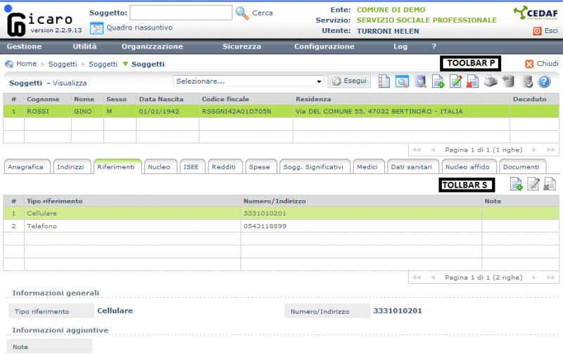Delete subject with main toolbar red X icon
The image size is (563, 354).
point(472,81)
